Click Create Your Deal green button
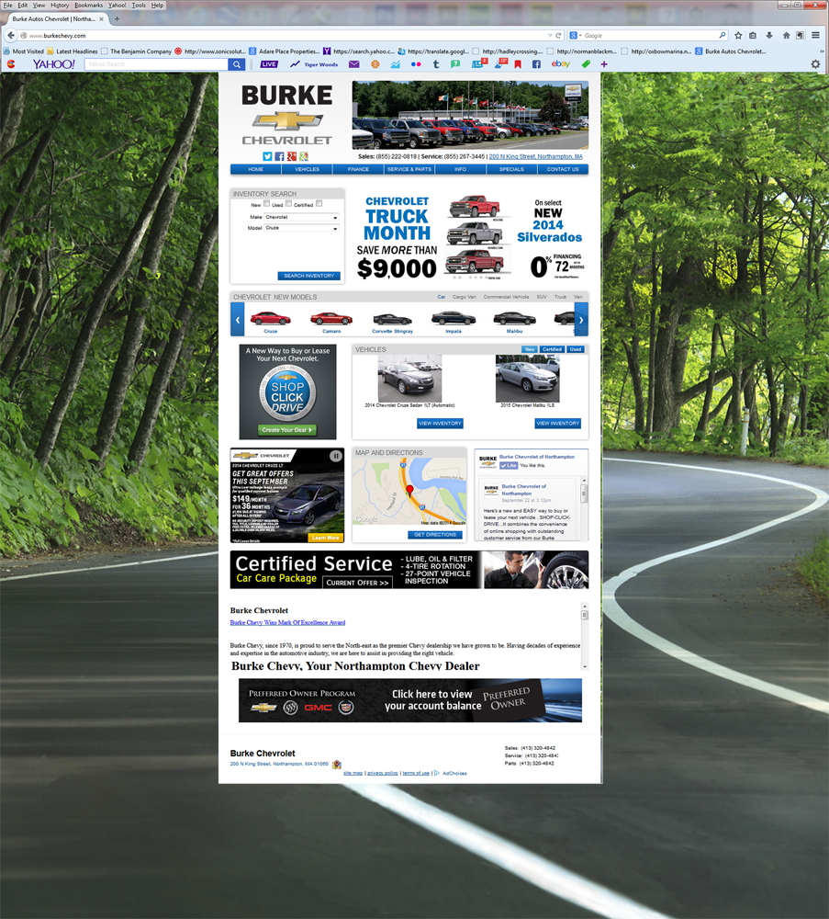This screenshot has height=919, width=829. (x=287, y=429)
